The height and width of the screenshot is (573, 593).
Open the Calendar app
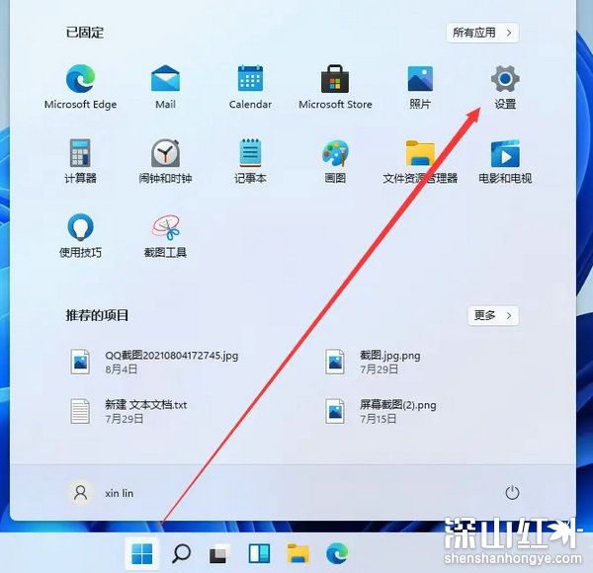point(250,87)
